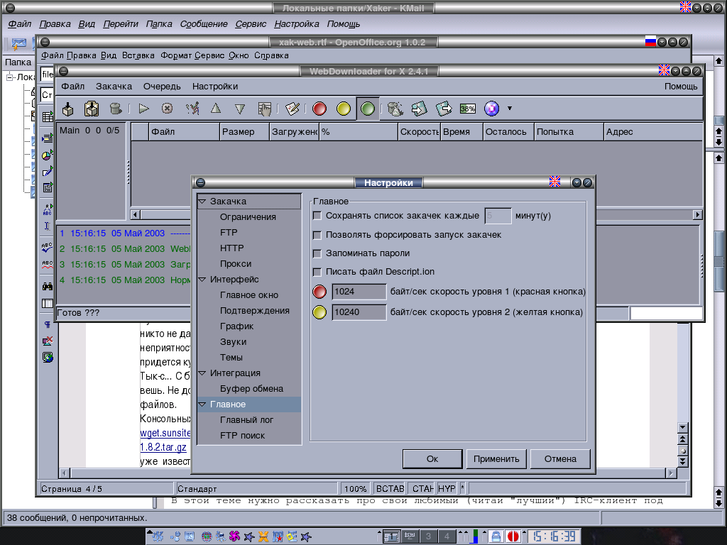727x545 pixels.
Task: Enable writing the Descript.ion file
Action: click(x=317, y=272)
